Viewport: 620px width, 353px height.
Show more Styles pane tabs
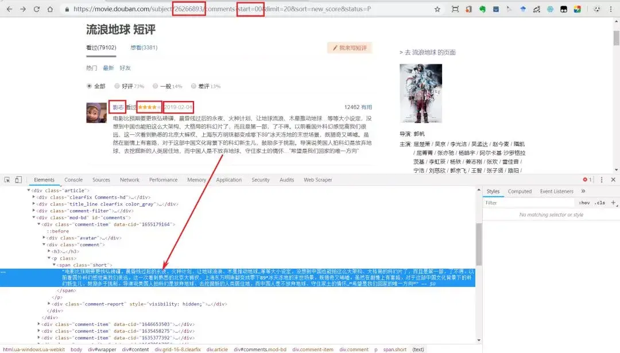583,191
